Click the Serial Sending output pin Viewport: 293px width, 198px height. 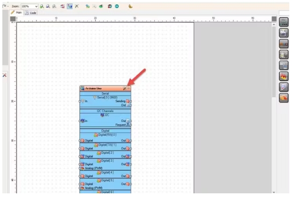point(130,101)
